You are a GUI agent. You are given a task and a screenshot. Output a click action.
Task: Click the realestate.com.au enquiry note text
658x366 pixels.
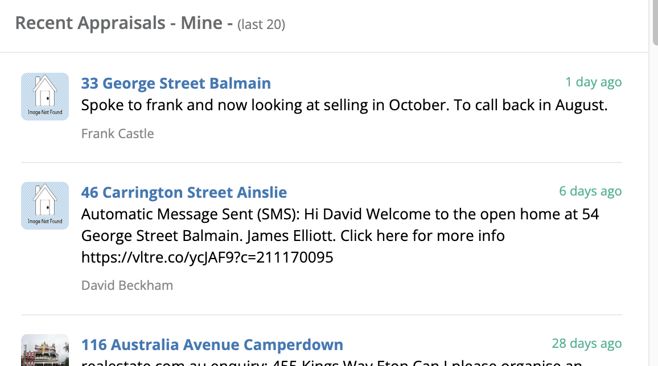(x=331, y=362)
